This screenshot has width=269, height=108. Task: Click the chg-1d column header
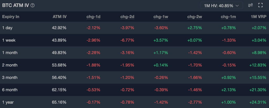pos(94,17)
